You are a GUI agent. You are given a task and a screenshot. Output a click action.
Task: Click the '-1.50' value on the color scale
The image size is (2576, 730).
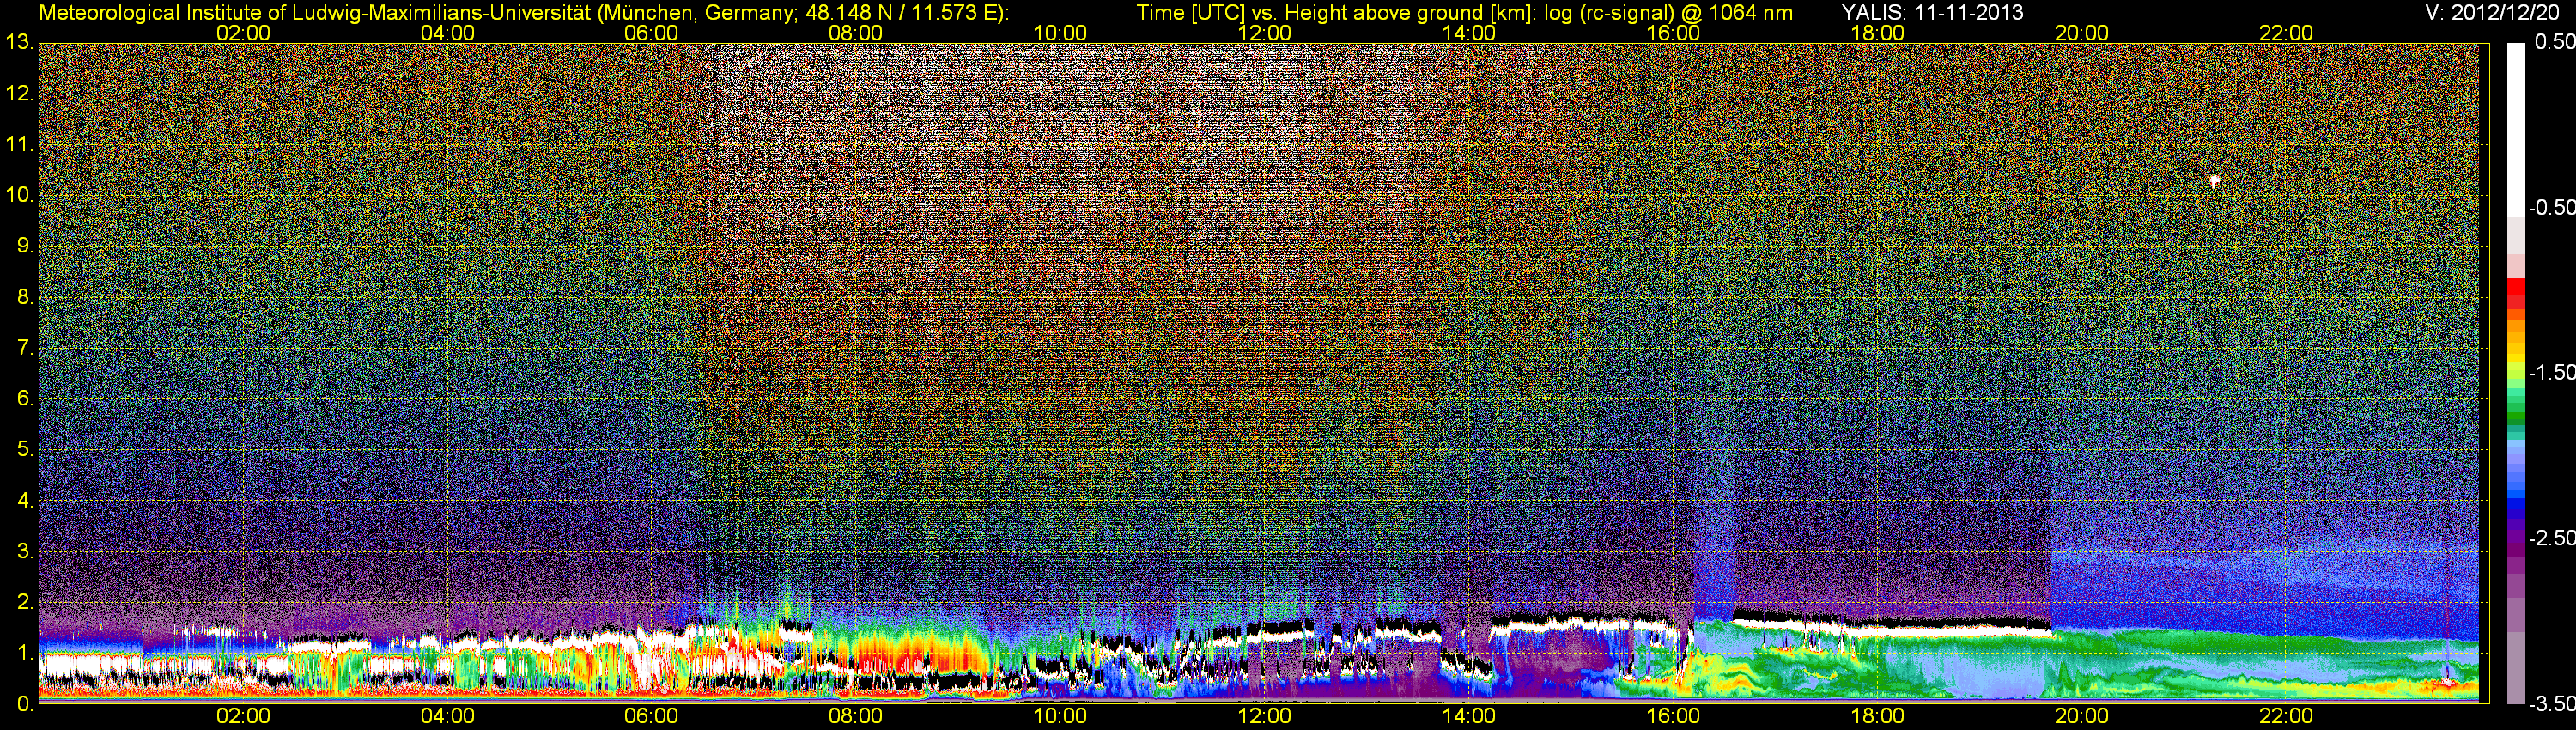click(x=2552, y=372)
